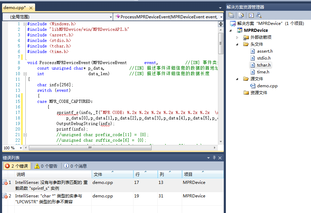Click the red error icon on the second error row
The image size is (311, 213).
point(4,196)
